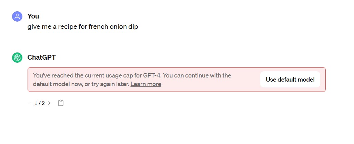354x144 pixels.
Task: Select the "ChatGPT" sender name label
Action: (x=42, y=58)
